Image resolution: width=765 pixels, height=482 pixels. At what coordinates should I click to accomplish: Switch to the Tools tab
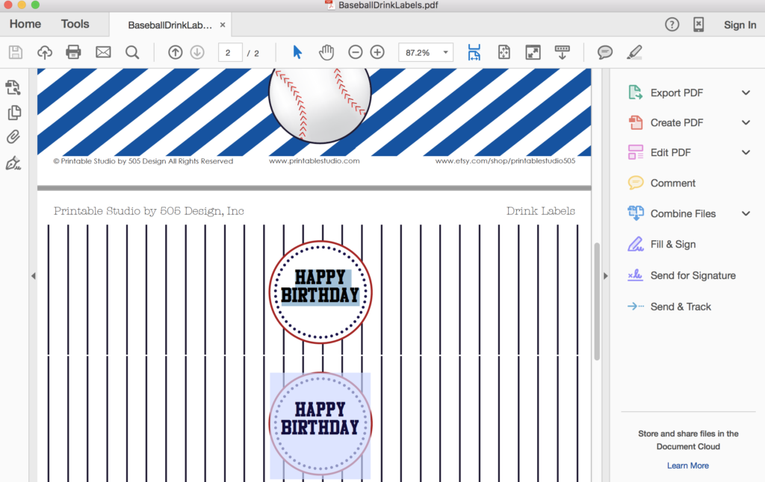pyautogui.click(x=75, y=24)
